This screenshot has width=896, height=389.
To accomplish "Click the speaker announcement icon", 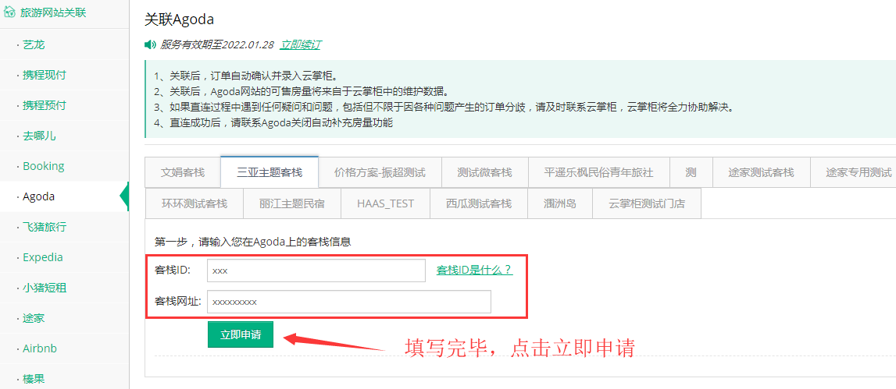I will 150,45.
